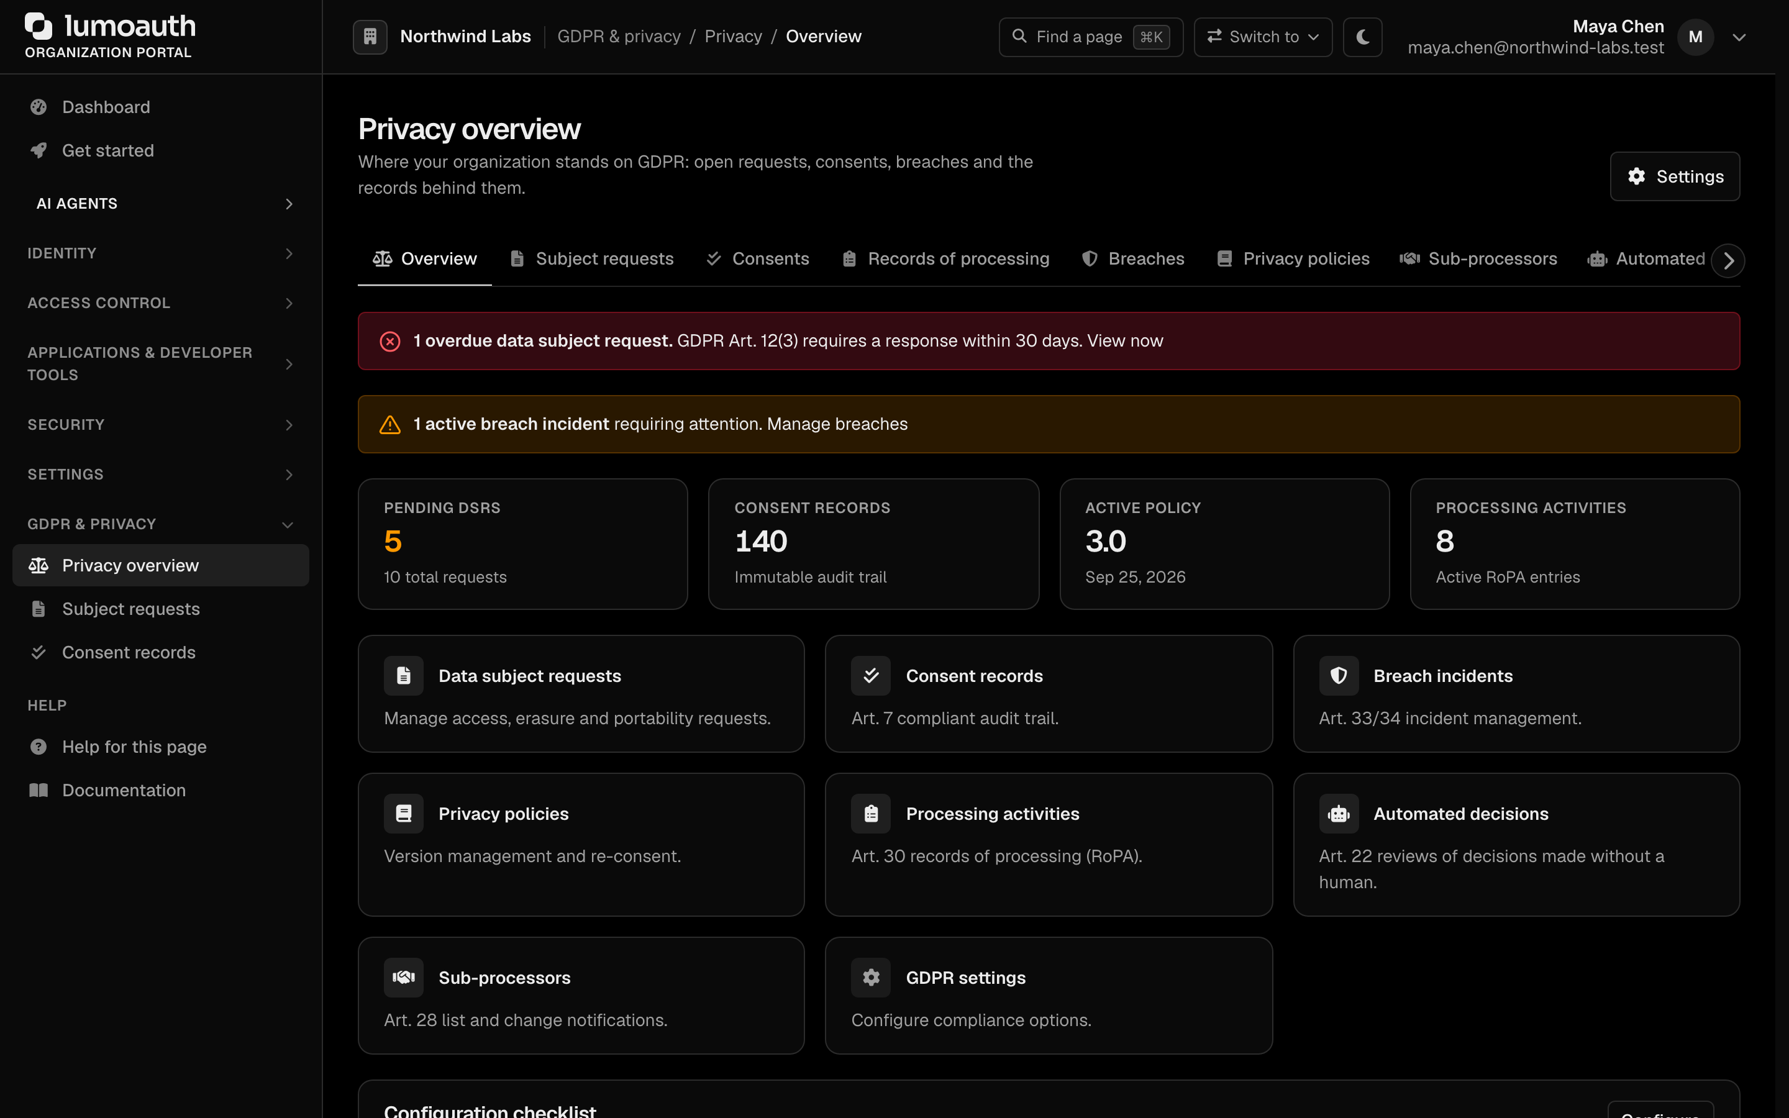Click the search magnifier icon
This screenshot has width=1789, height=1118.
tap(1019, 36)
